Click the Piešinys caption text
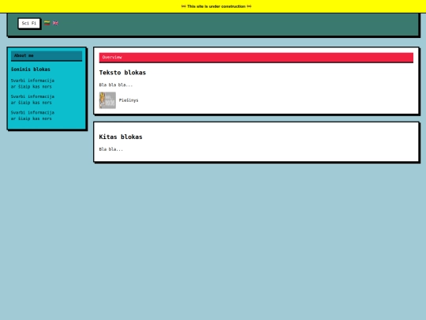This screenshot has width=426, height=320. 129,100
